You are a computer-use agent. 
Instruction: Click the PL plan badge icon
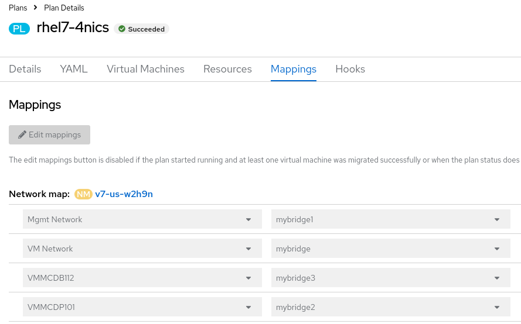tap(19, 29)
